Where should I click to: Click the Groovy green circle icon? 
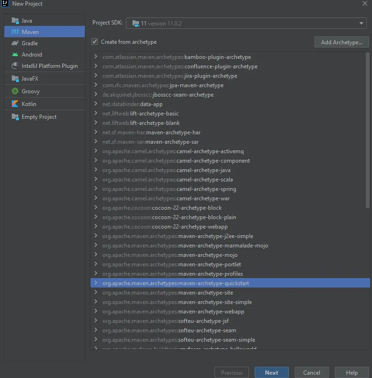15,91
